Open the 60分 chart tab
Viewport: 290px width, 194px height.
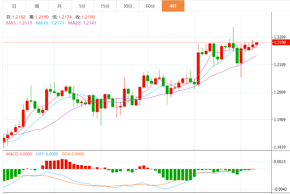[150, 6]
